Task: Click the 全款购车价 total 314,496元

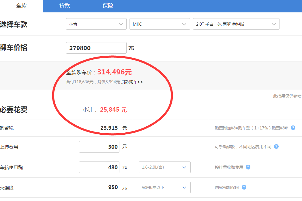Action: [x=115, y=72]
